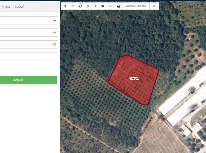The width and height of the screenshot is (206, 153).
Task: Zoom in with the plus icon
Action: [65, 6]
